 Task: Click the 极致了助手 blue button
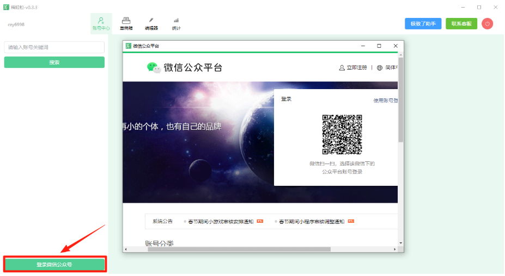[423, 23]
